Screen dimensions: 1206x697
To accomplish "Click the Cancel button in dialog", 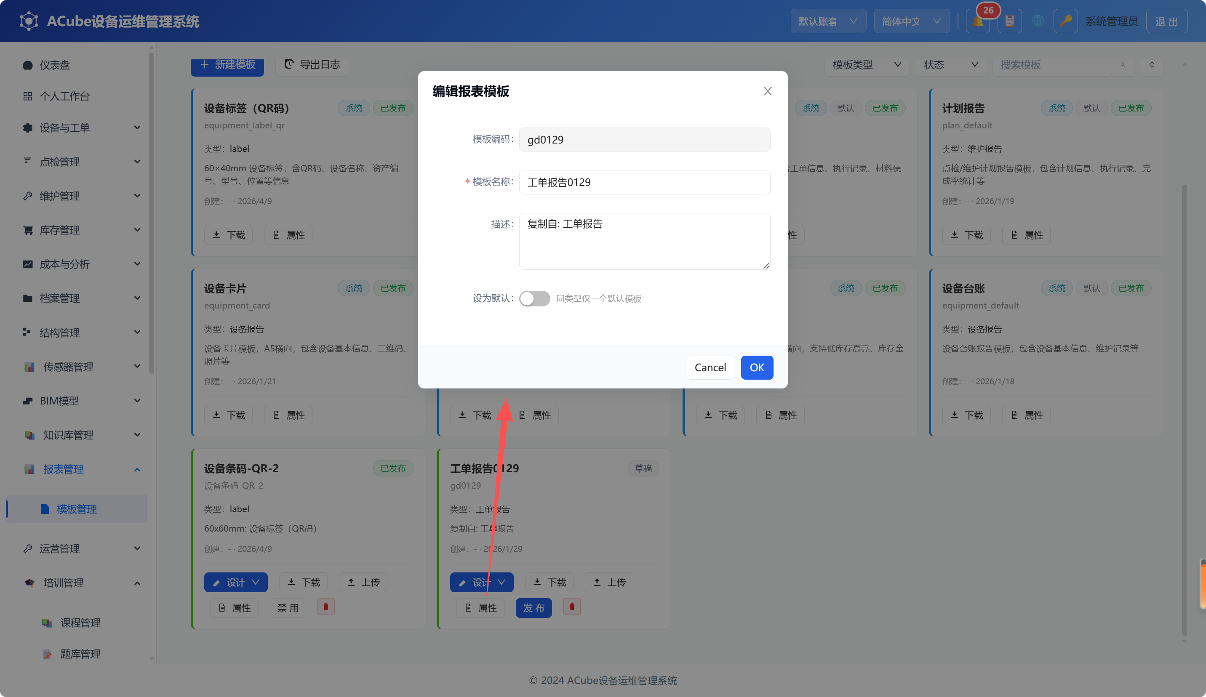I will (710, 367).
